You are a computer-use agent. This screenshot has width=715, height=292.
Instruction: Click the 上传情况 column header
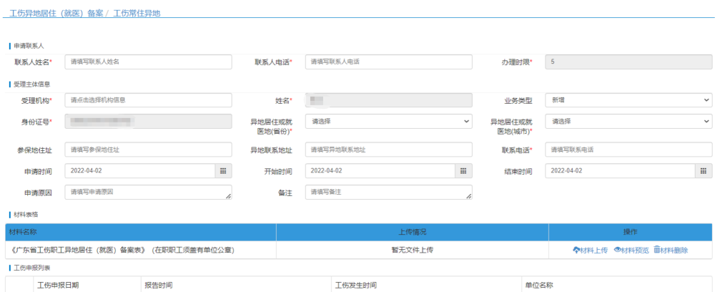pos(413,232)
